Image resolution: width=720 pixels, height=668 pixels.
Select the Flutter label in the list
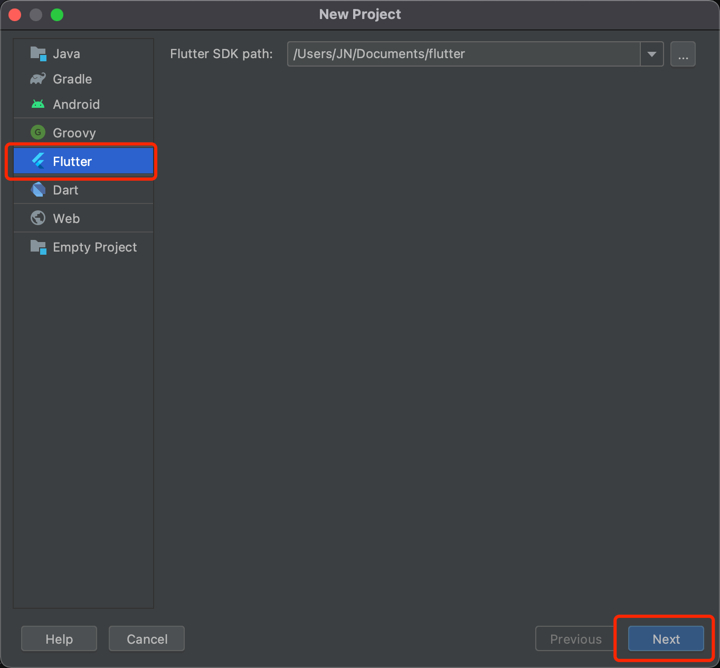pyautogui.click(x=72, y=162)
